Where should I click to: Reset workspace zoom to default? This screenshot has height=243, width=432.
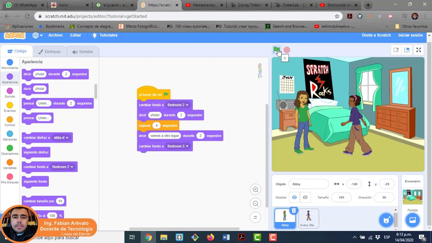pos(255,217)
